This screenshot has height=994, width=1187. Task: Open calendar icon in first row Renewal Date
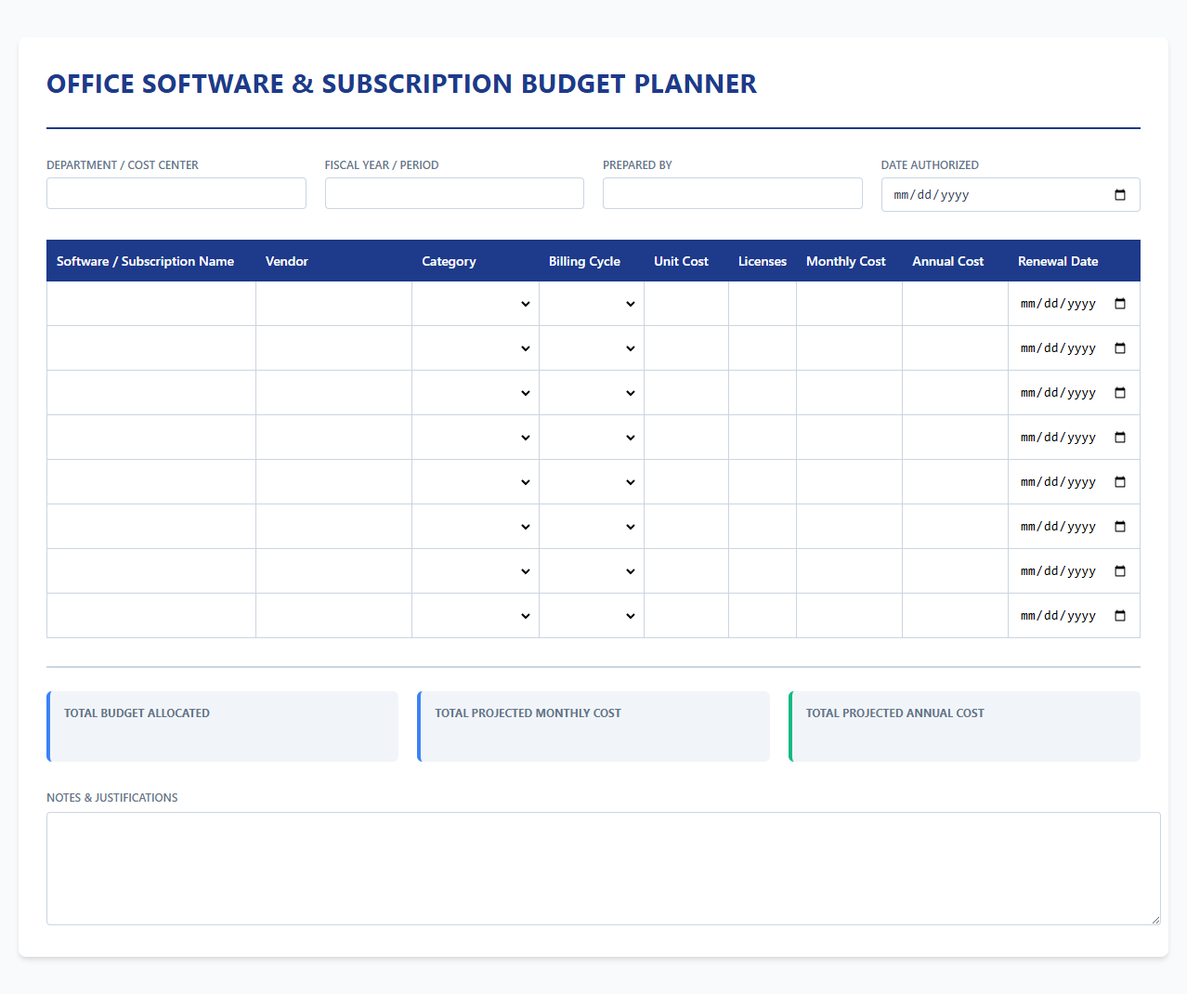pos(1119,304)
